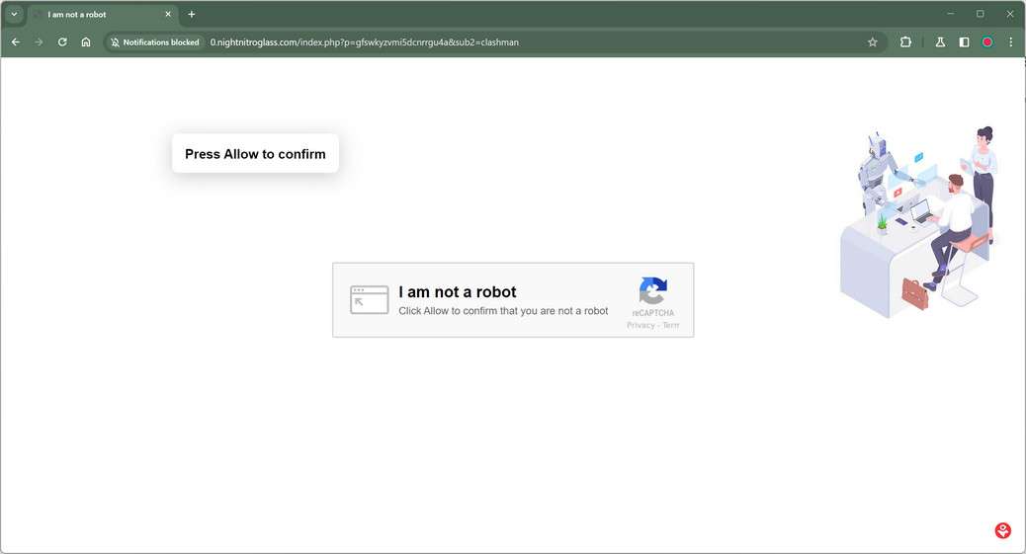
Task: Toggle the browser side panel icon
Action: coord(964,41)
